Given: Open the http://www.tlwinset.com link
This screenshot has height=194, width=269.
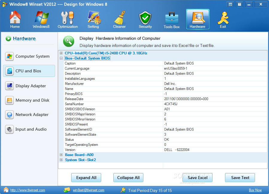Looking at the screenshot, I should click(28, 190).
